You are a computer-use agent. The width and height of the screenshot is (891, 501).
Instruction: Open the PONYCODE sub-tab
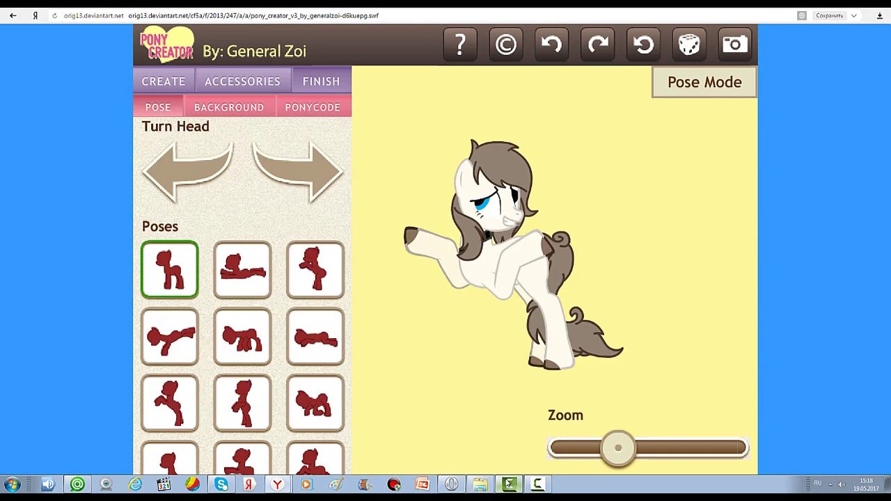point(313,107)
